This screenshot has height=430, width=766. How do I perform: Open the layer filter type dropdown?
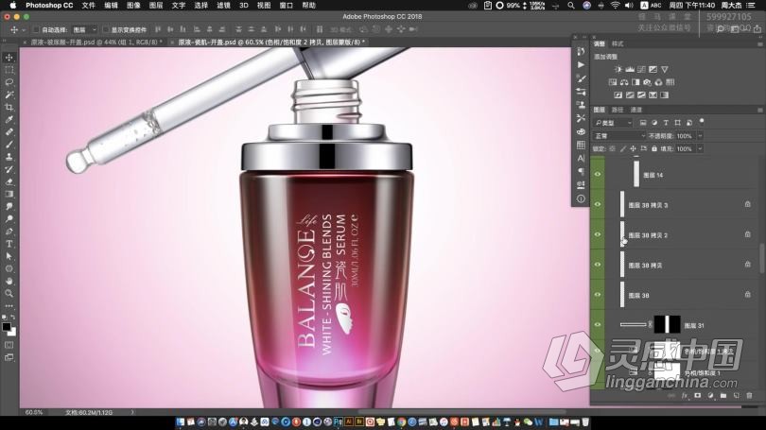[613, 123]
